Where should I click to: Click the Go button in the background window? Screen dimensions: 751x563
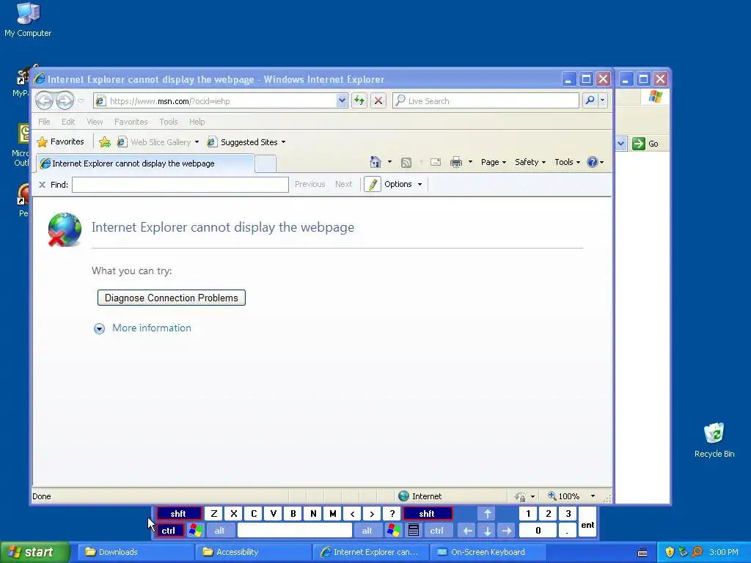point(645,144)
